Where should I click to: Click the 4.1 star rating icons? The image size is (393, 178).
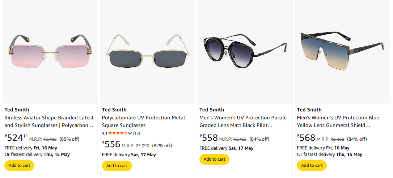point(118,133)
